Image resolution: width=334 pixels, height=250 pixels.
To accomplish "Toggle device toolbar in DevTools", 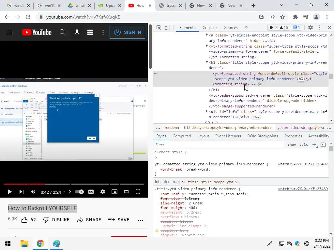I will tap(167, 28).
